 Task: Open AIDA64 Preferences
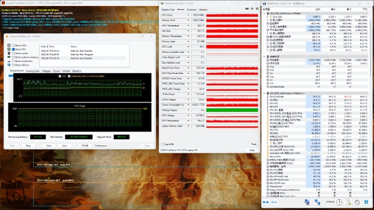coord(101,145)
